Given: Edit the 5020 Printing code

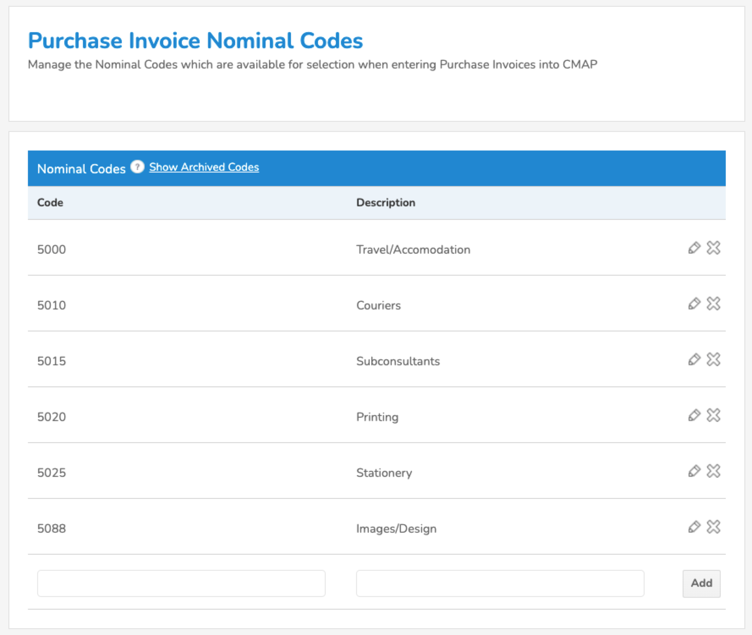Looking at the screenshot, I should tap(694, 415).
